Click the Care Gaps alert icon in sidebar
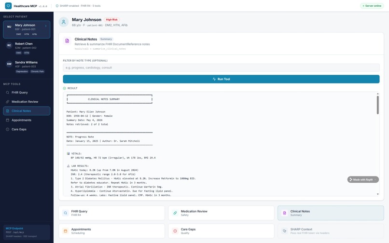The image size is (389, 243). [x=7, y=129]
